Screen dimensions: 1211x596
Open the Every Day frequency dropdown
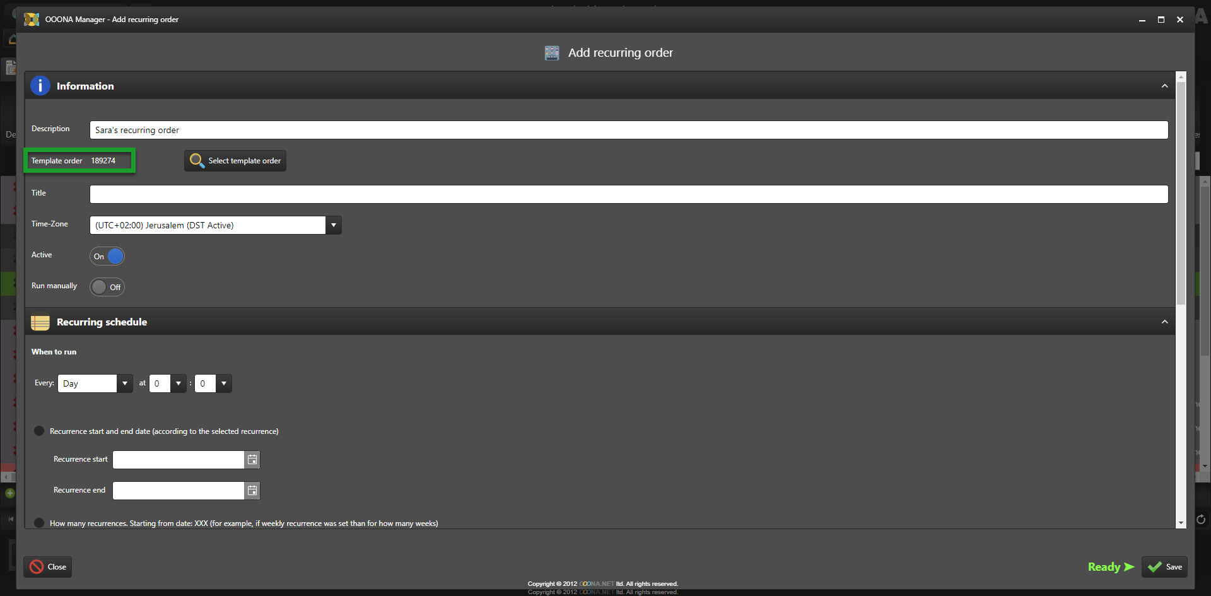[x=125, y=383]
